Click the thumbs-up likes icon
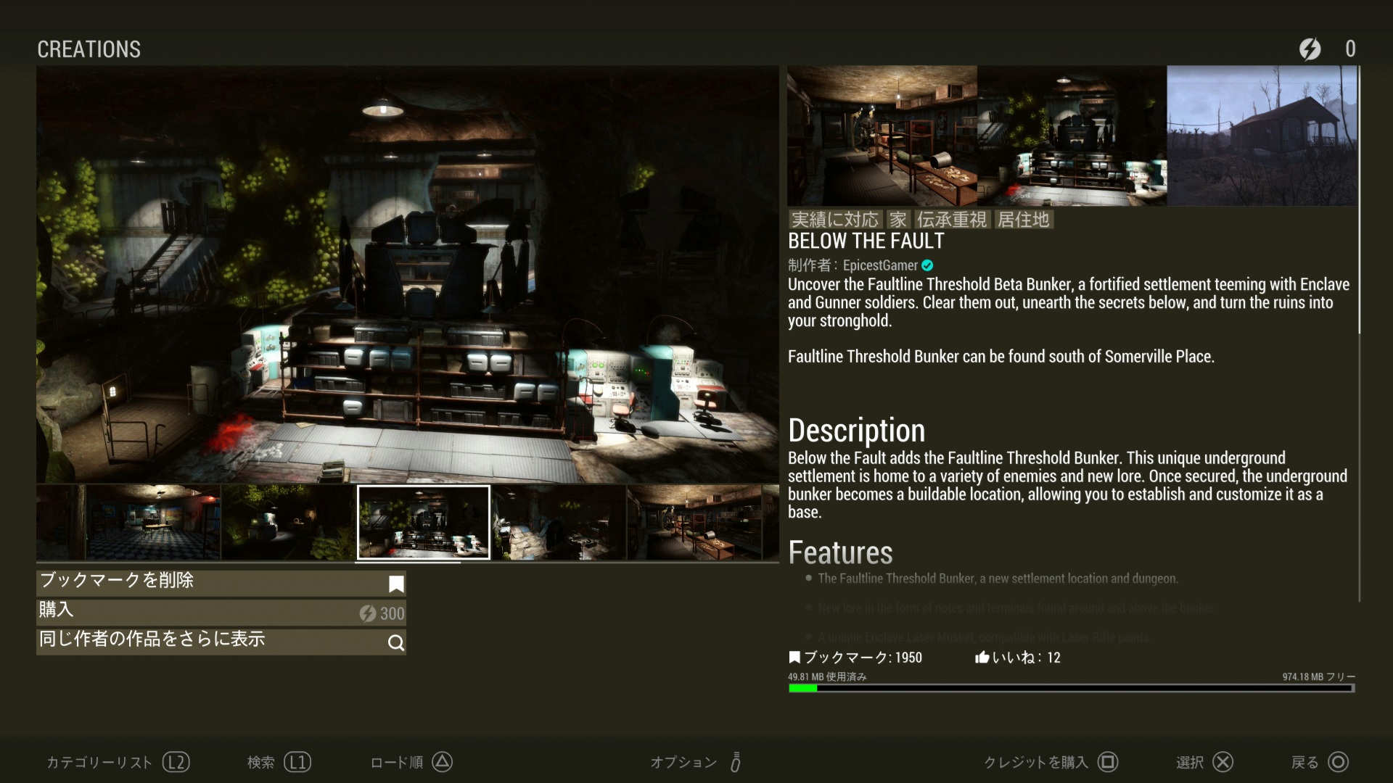 (x=982, y=658)
